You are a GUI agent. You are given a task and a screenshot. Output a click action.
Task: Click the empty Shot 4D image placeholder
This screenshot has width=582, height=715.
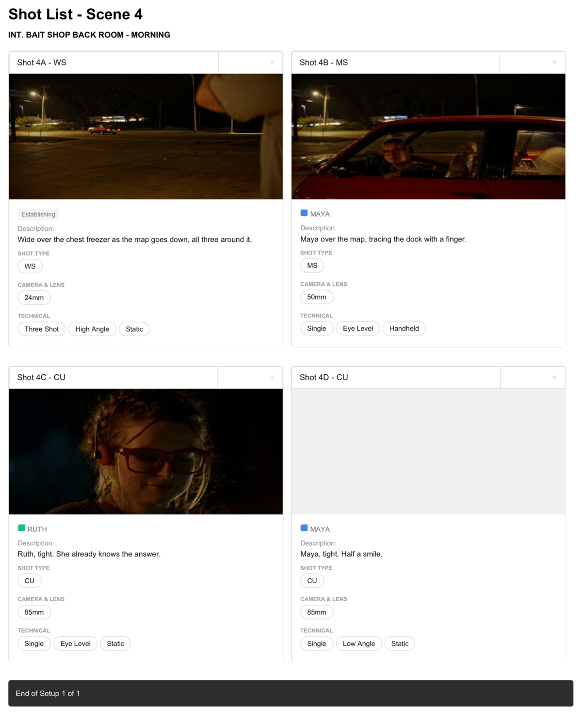[428, 452]
